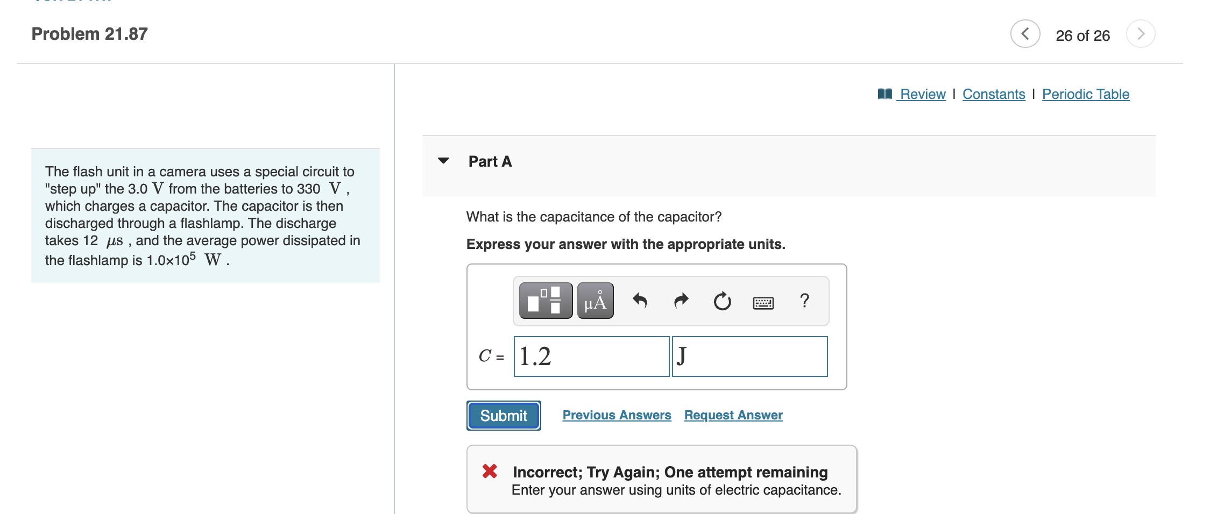1210x514 pixels.
Task: Click the value field containing 1.2
Action: click(x=591, y=356)
